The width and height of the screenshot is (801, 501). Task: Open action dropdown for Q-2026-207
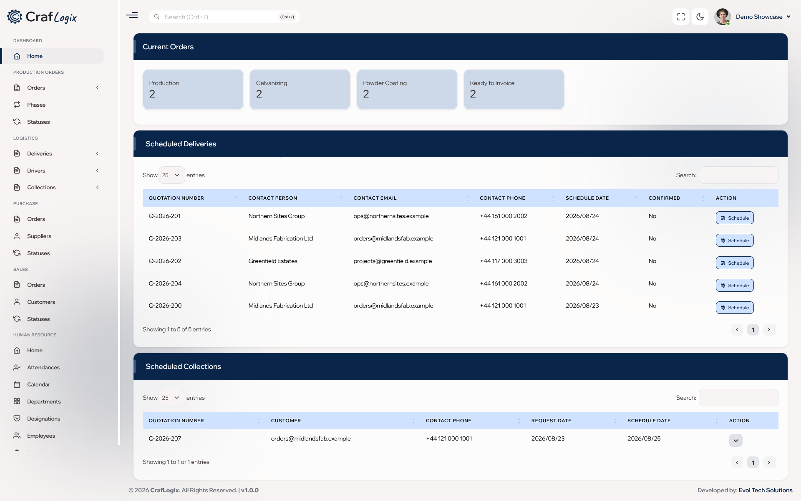pos(736,441)
